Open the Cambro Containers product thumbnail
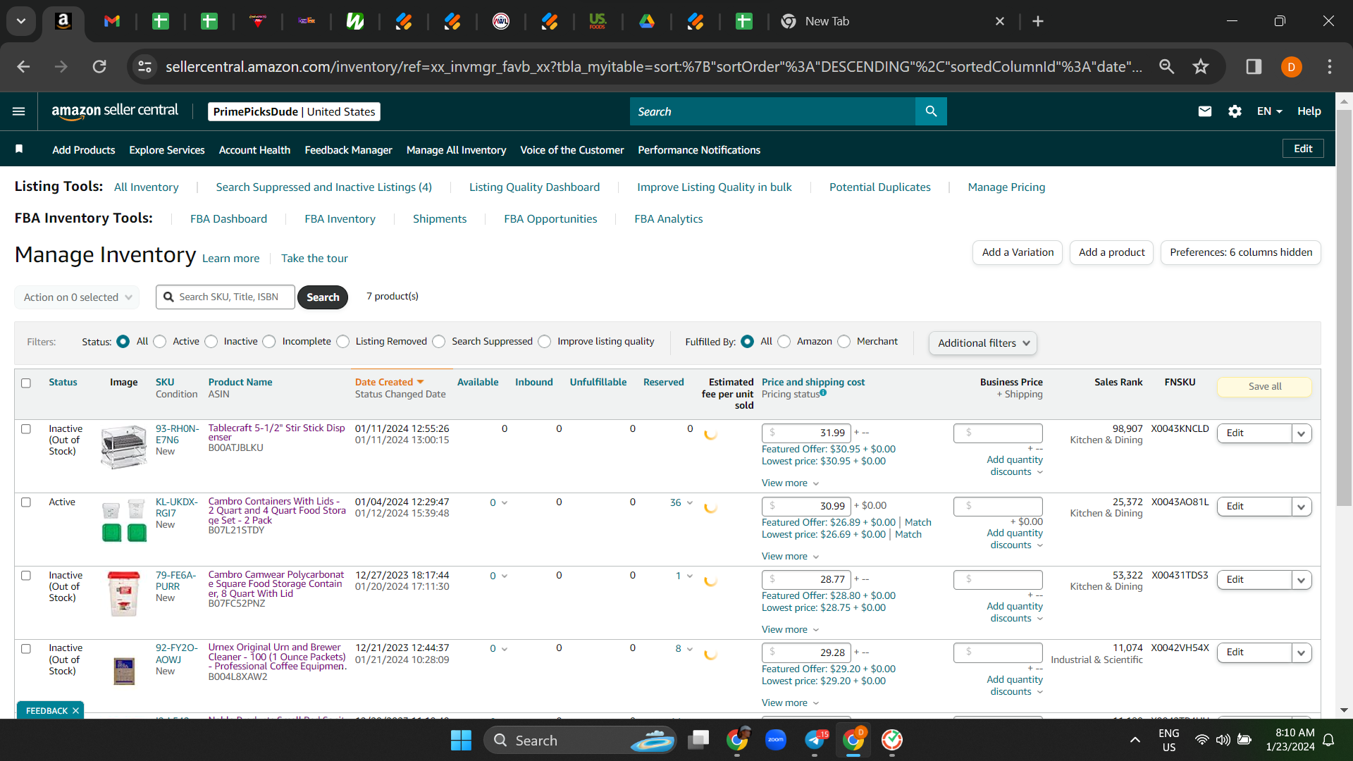 [124, 521]
